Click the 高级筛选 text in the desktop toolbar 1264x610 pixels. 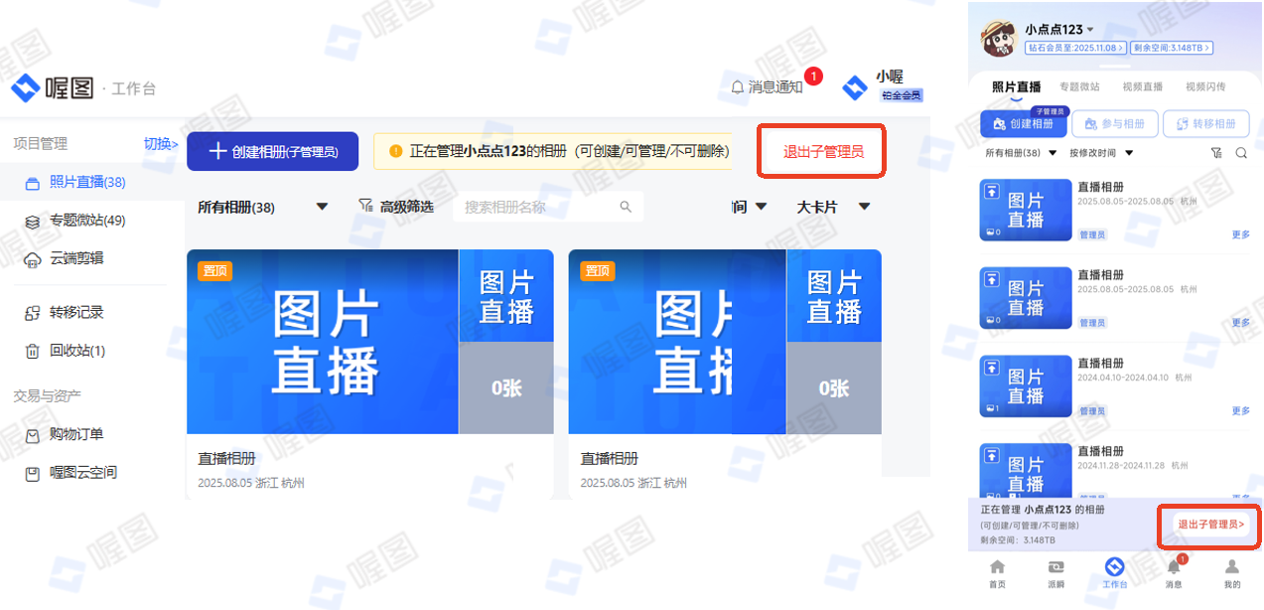407,207
